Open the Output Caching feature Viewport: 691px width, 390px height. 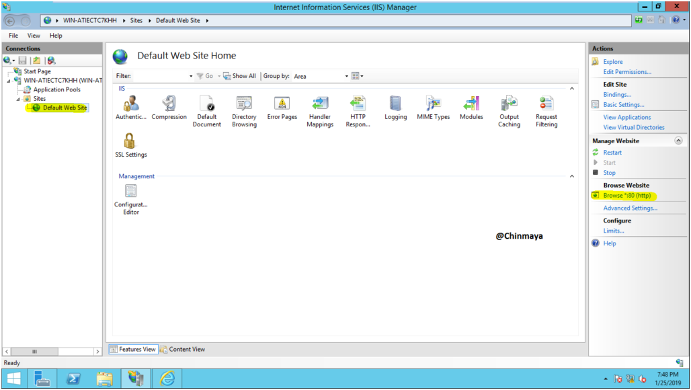[x=509, y=111]
